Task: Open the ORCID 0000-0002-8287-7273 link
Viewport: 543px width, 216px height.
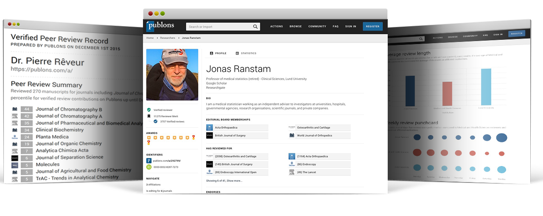Action: 166,167
